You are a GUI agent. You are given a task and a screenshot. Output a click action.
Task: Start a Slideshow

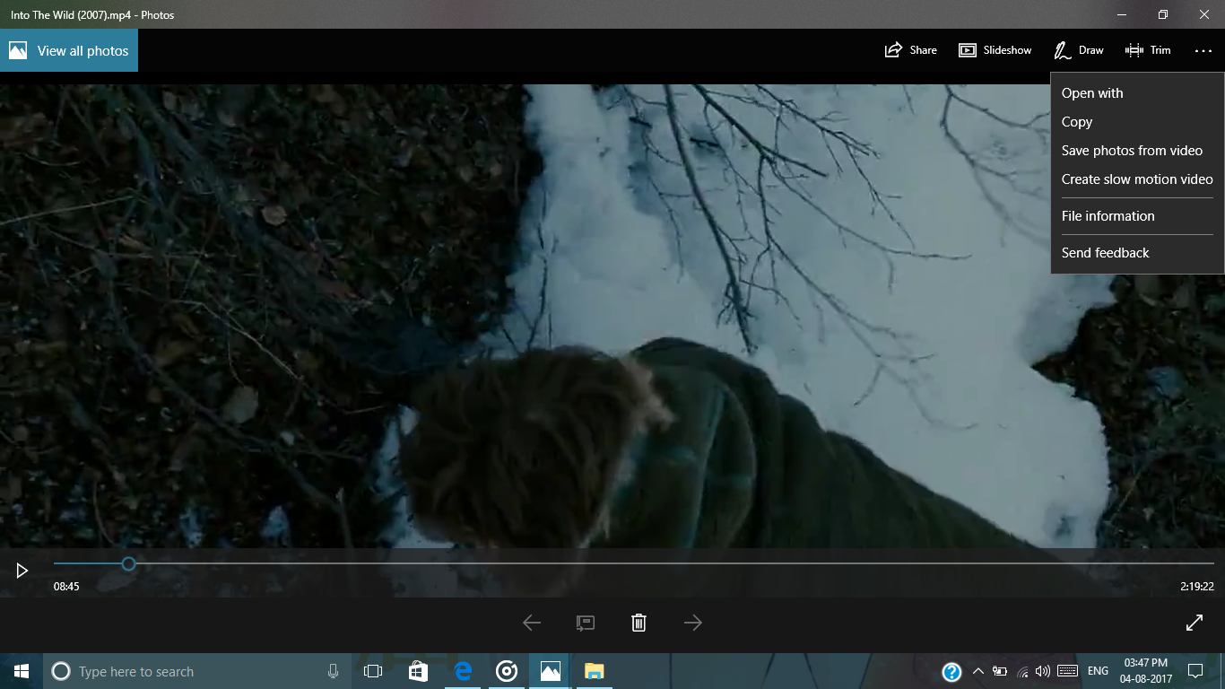coord(995,50)
